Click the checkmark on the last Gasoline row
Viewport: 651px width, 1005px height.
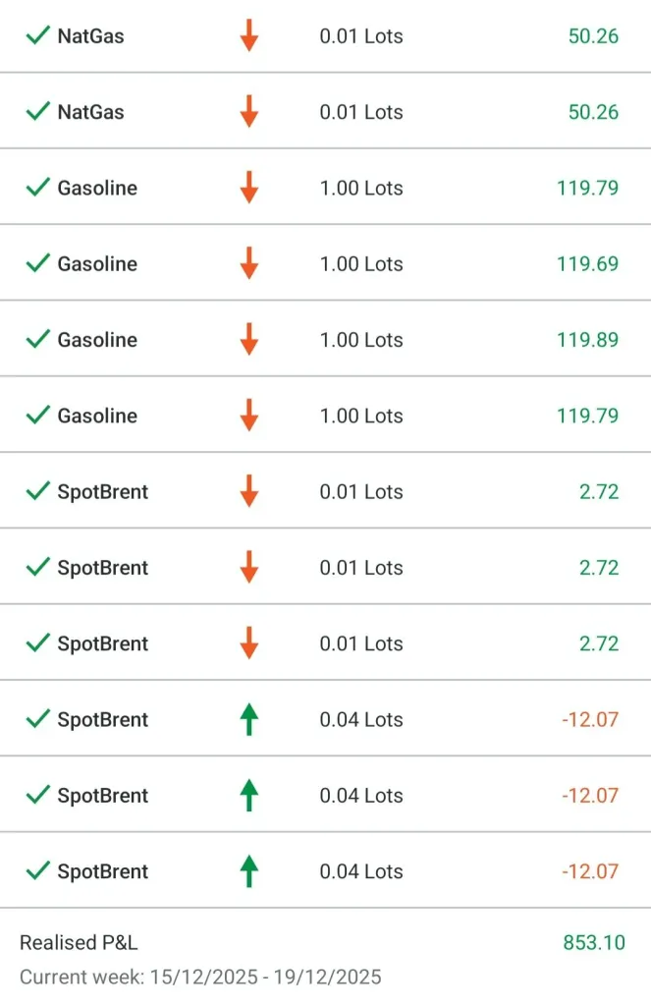tap(38, 416)
